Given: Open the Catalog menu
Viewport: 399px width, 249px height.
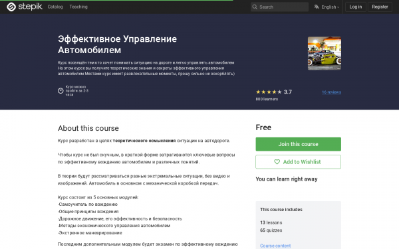Looking at the screenshot, I should click(55, 7).
